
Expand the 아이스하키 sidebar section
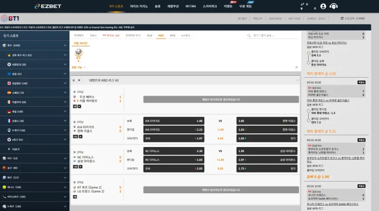65,197
